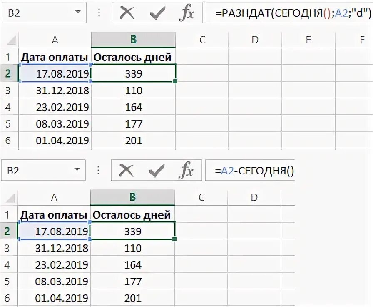
Task: Confirm entry with lower formula bar checkmark
Action: [x=156, y=171]
